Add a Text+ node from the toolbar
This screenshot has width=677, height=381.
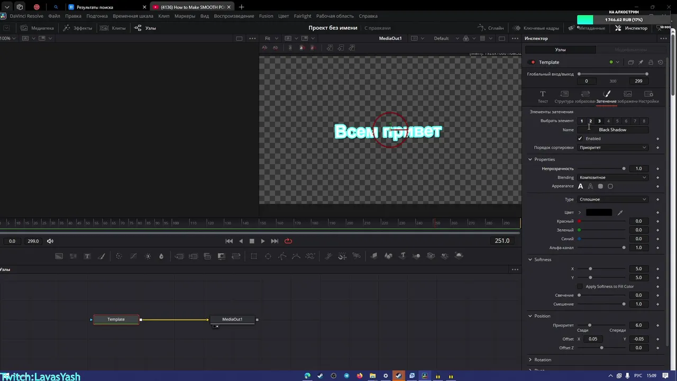(x=87, y=256)
